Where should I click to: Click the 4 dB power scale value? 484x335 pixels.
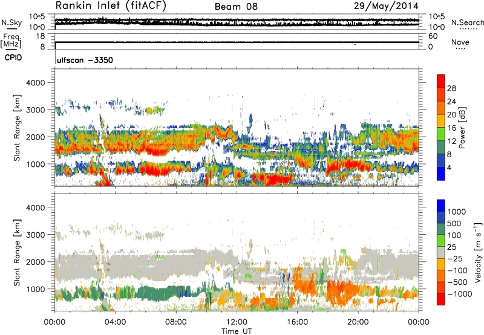coord(450,167)
